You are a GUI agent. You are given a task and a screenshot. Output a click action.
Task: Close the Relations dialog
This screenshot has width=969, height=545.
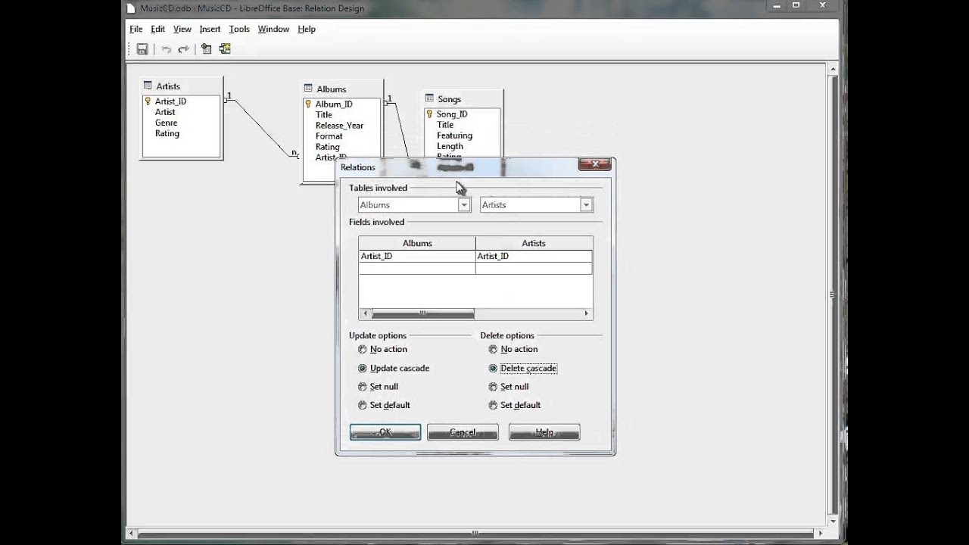point(594,164)
